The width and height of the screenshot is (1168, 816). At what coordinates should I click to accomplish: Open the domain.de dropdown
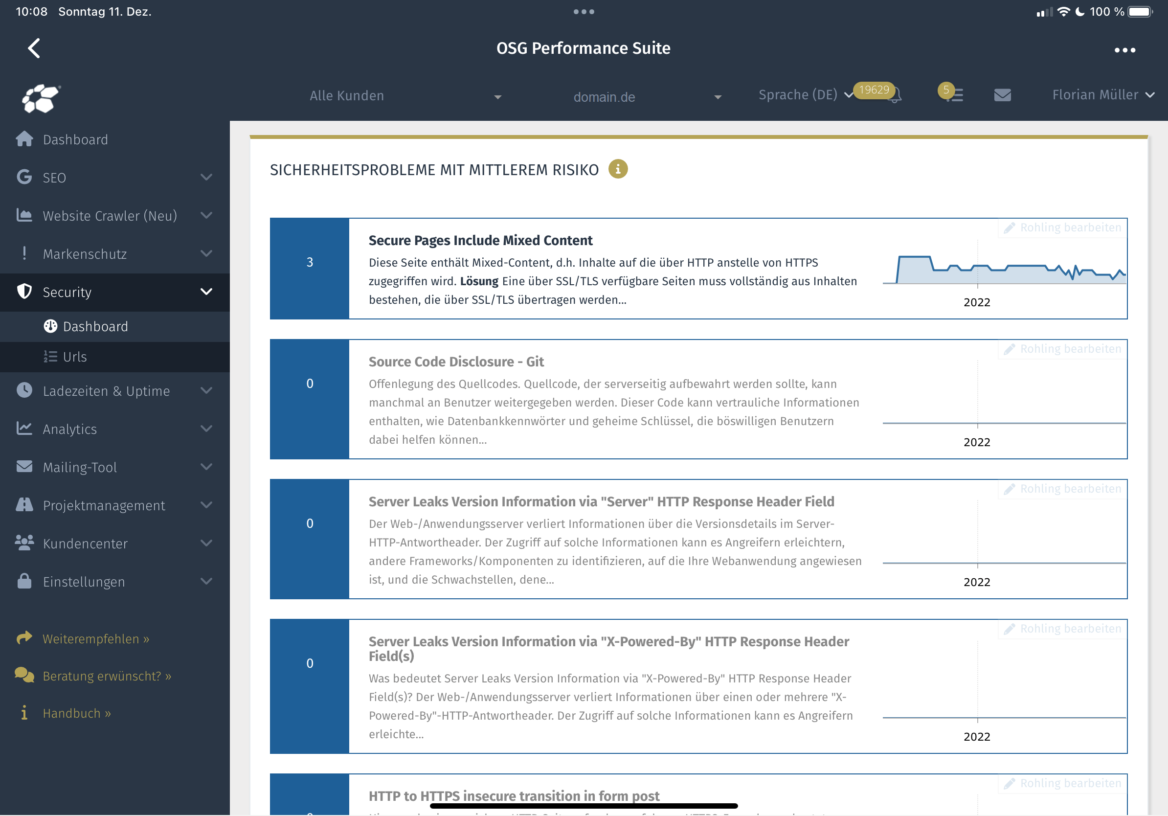[647, 97]
